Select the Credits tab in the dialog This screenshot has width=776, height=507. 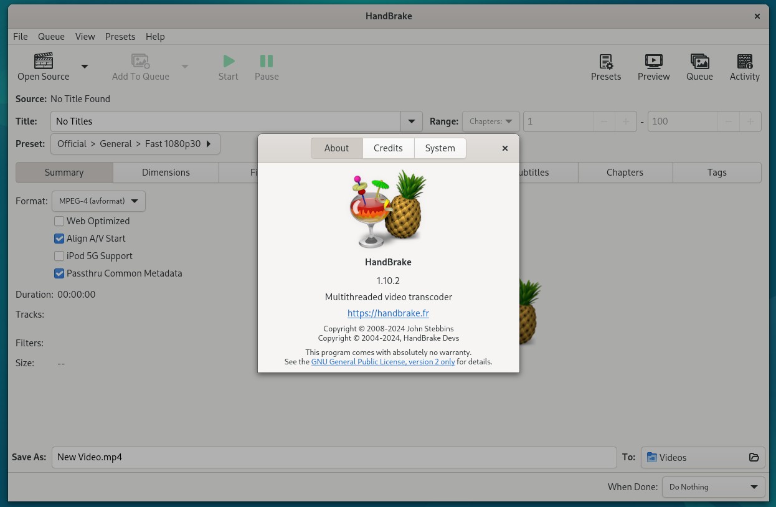click(x=388, y=148)
